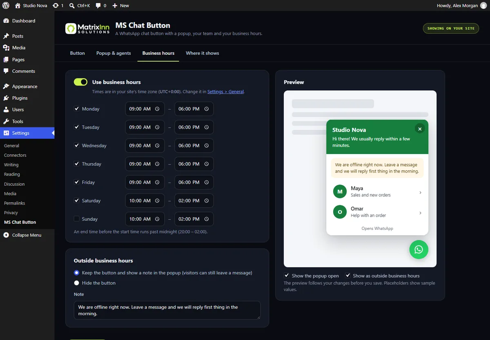The height and width of the screenshot is (340, 490).
Task: Open clock picker for Saturday start time
Action: [157, 201]
